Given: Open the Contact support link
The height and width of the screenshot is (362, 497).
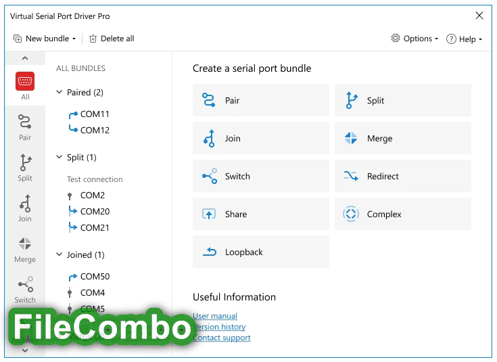Looking at the screenshot, I should point(222,338).
